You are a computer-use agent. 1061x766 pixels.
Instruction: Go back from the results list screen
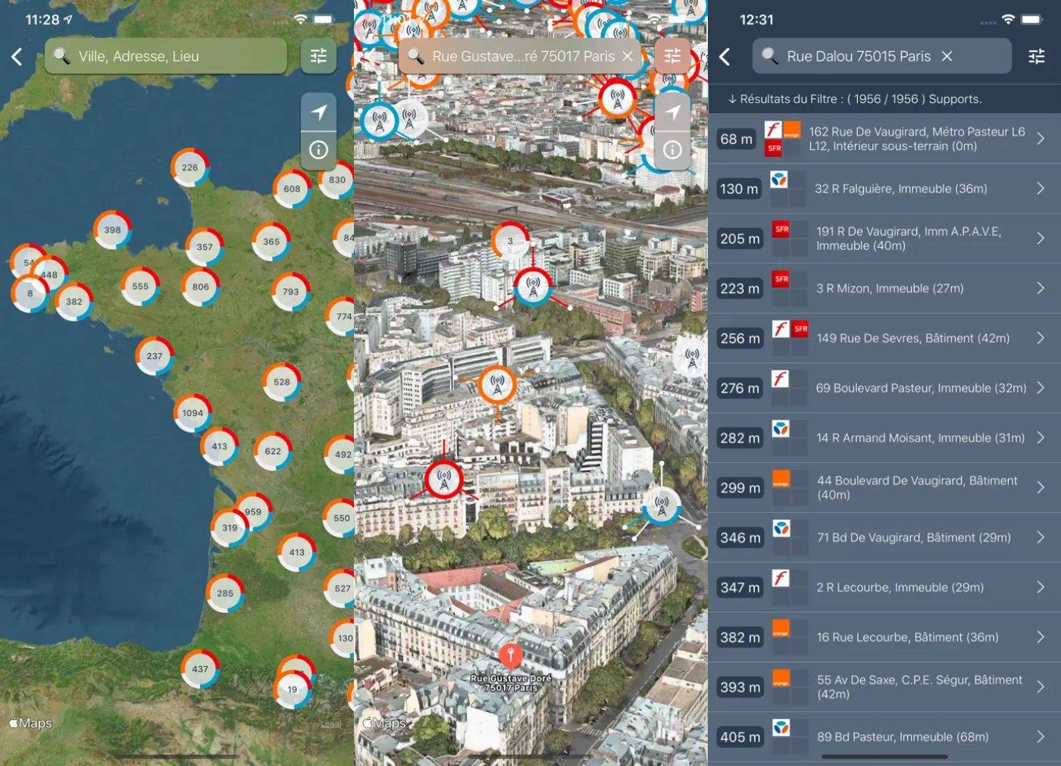[725, 57]
